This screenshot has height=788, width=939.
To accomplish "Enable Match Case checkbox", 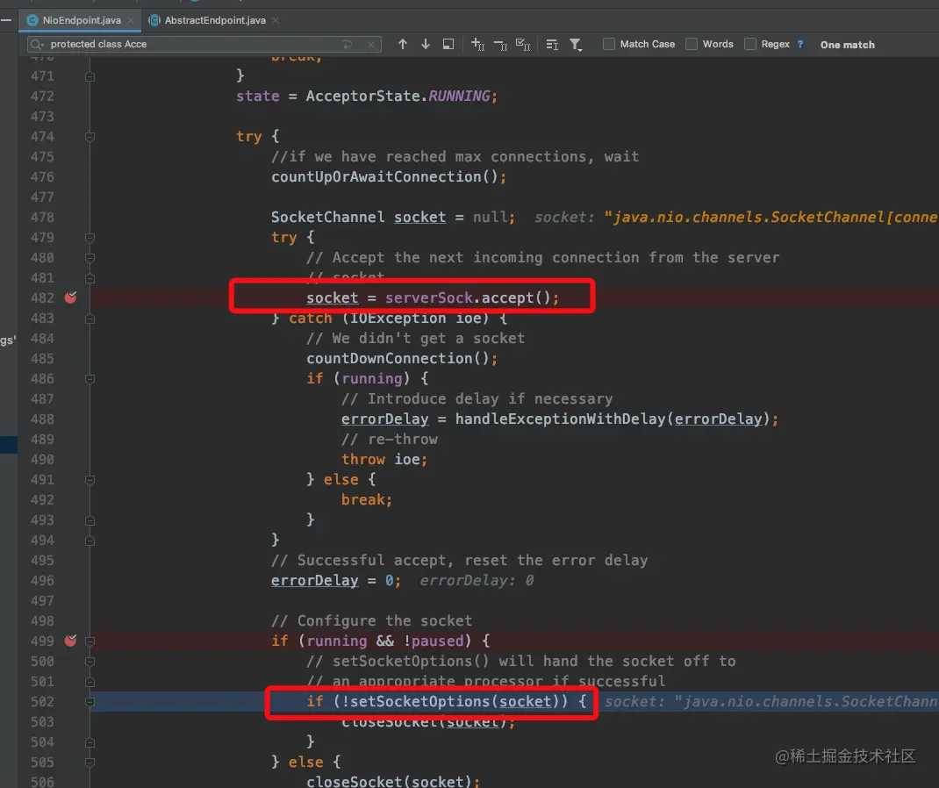I will (608, 44).
